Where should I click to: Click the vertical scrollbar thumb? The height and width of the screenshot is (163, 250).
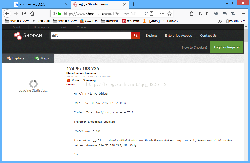coord(246,35)
